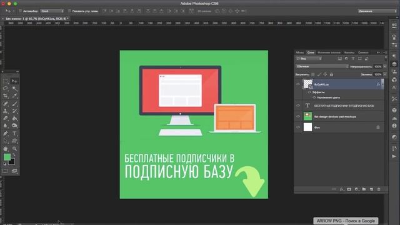The width and height of the screenshot is (400, 225).
Task: Open black background color picker
Action: (x=12, y=162)
